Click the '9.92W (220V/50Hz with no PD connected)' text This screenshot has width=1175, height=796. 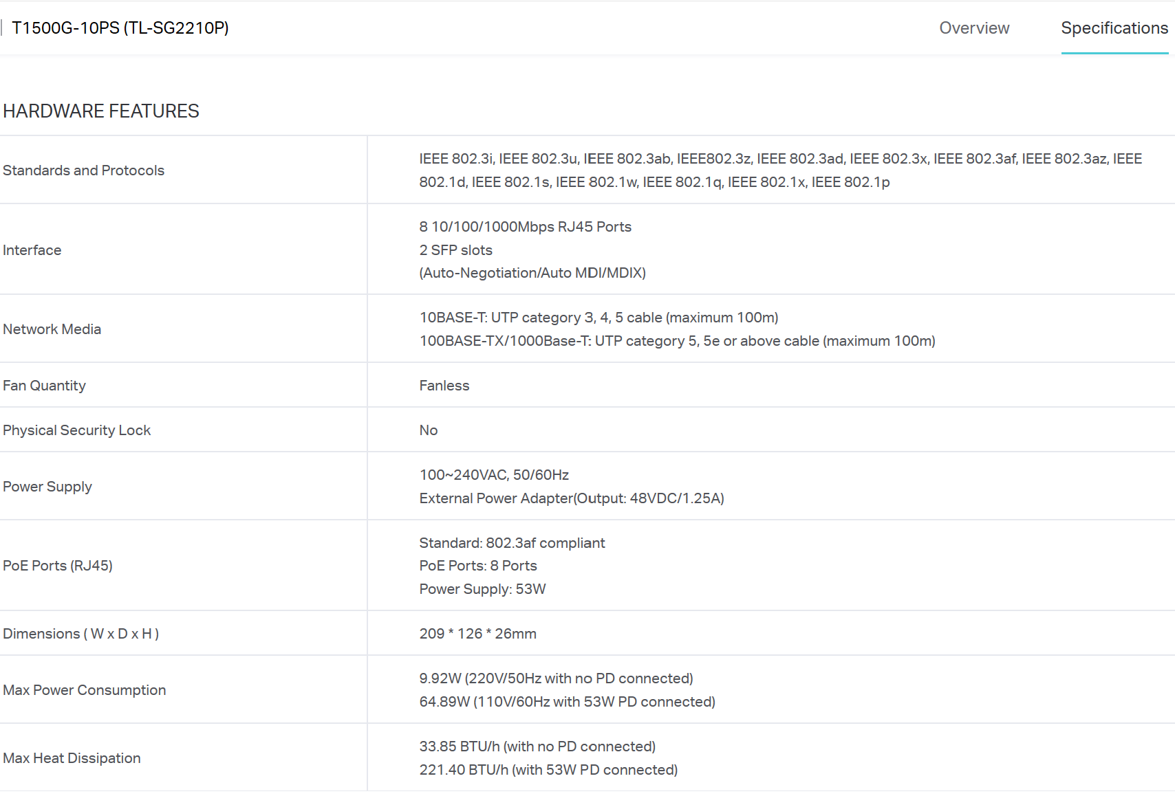[x=557, y=678]
